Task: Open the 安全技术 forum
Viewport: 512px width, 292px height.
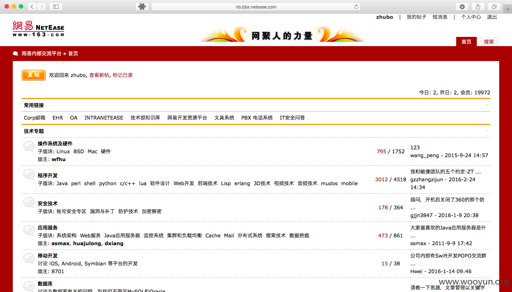Action: pos(48,204)
